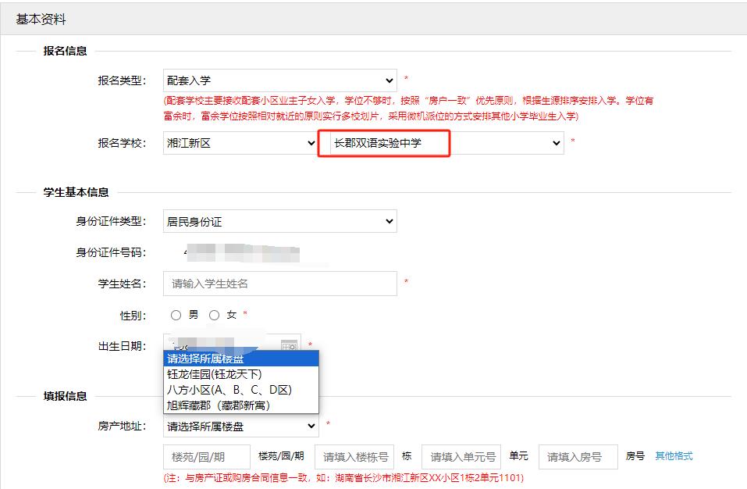Click the room number (房号) field
Viewport: 747px width, 489px height.
[x=578, y=457]
